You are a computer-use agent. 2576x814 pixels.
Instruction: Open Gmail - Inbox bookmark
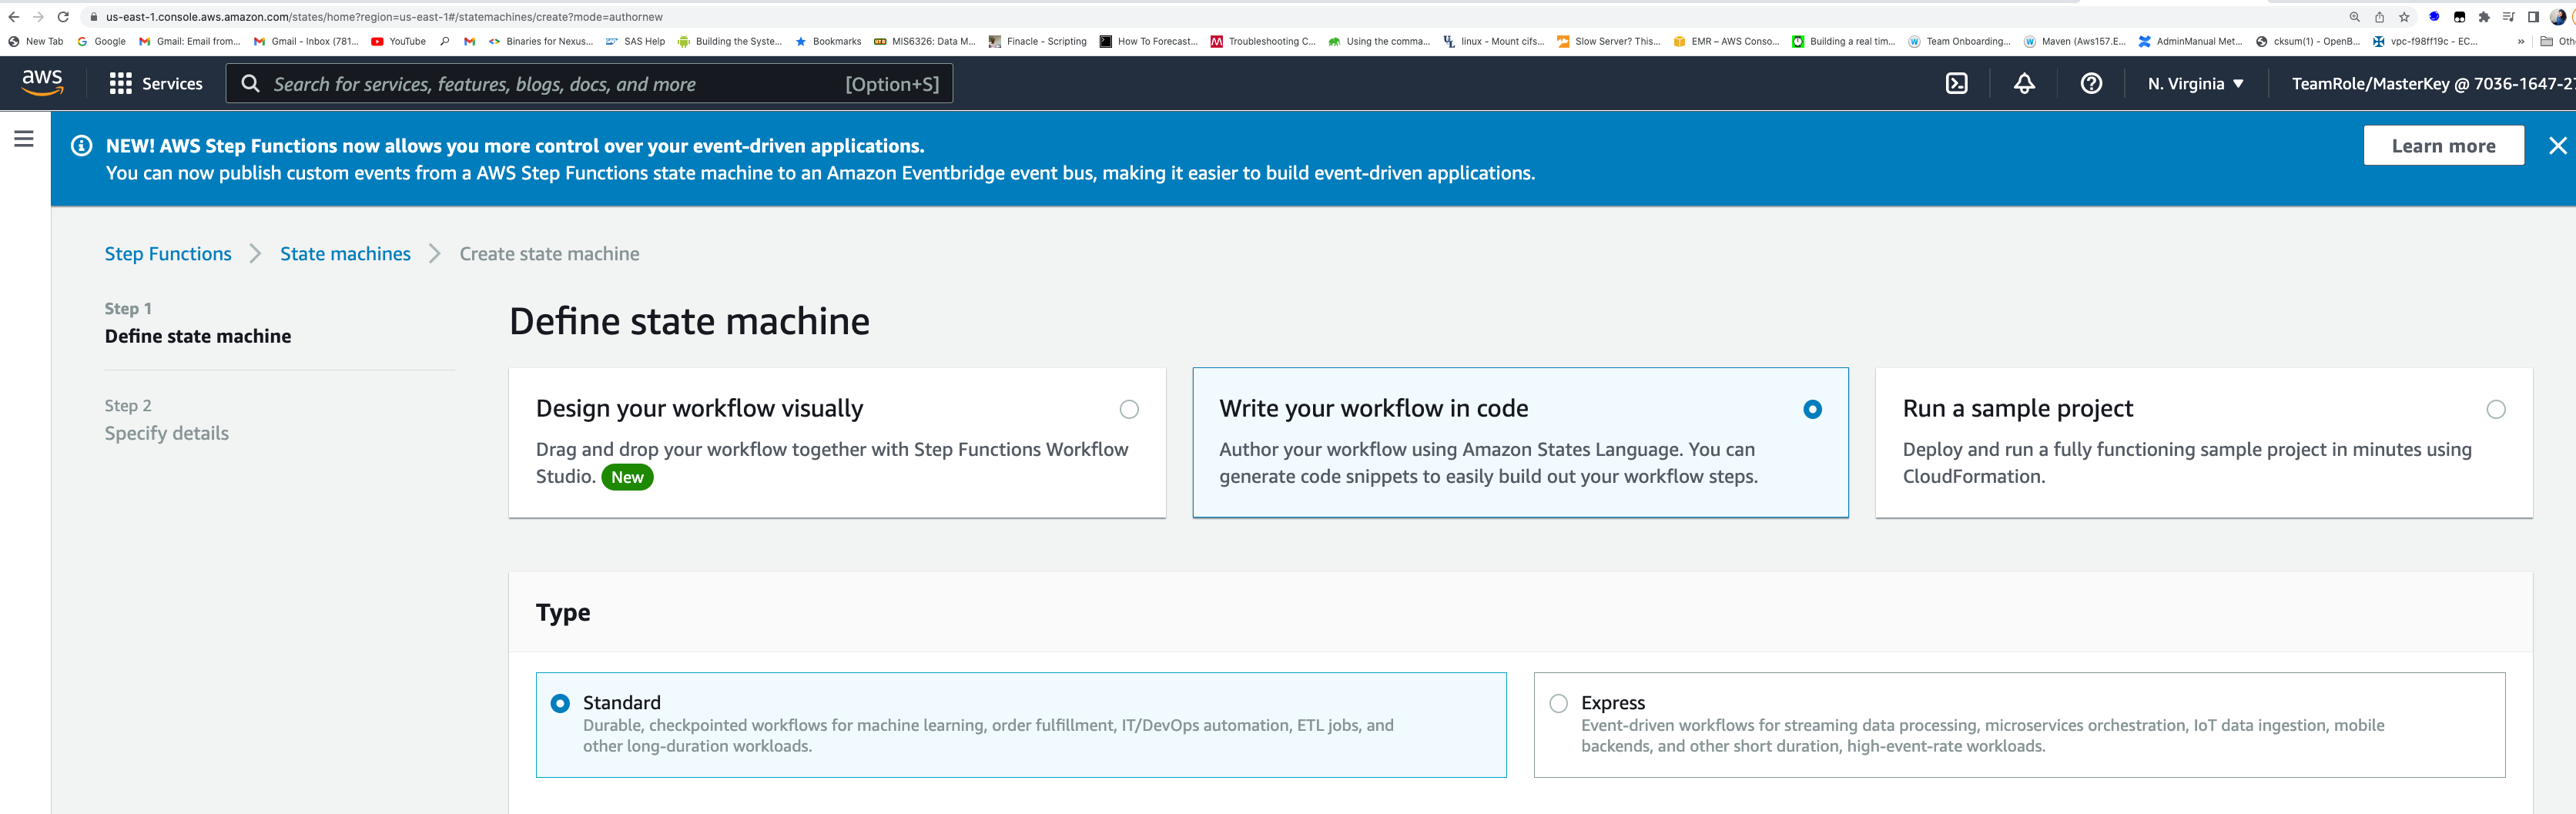click(306, 42)
